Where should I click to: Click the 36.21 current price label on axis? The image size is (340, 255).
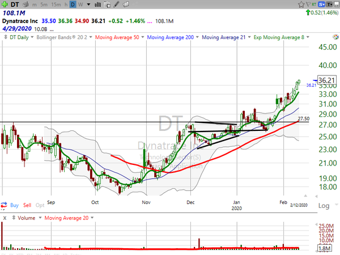click(327, 80)
